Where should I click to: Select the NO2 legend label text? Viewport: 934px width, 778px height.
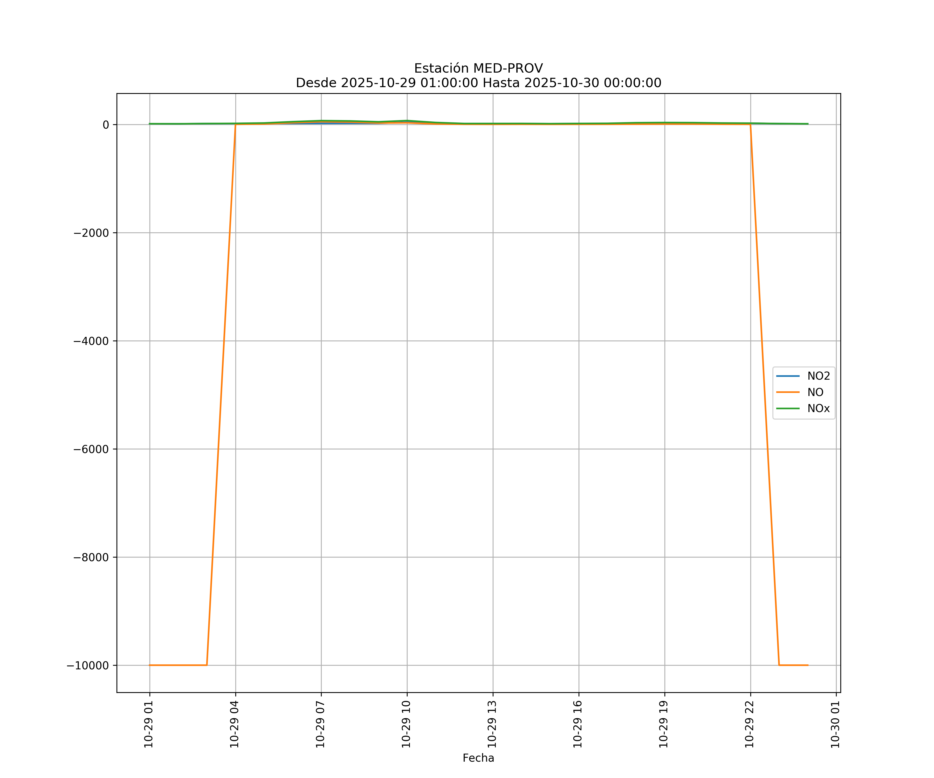click(x=818, y=376)
